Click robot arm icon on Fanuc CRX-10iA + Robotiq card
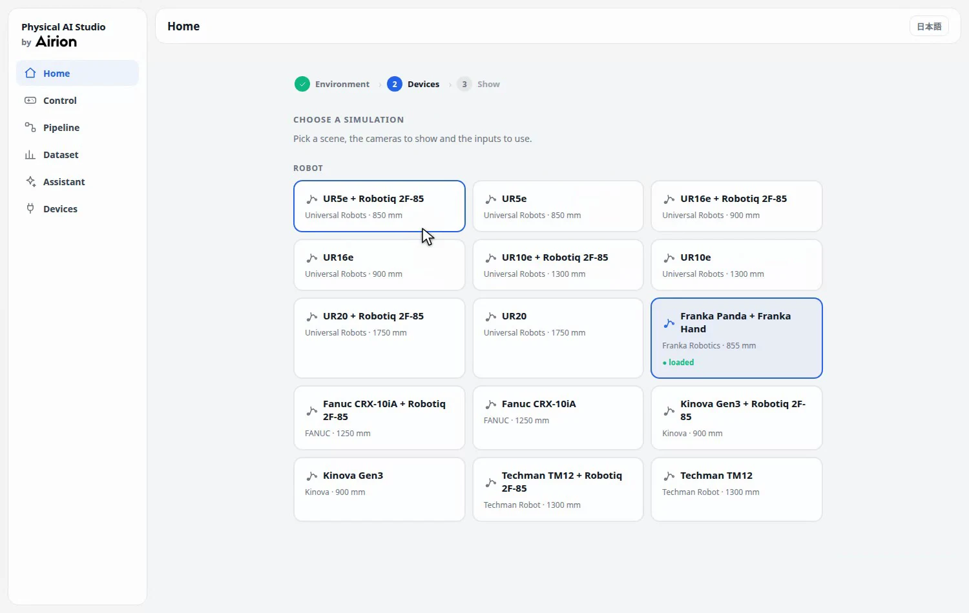This screenshot has height=613, width=969. [x=311, y=410]
